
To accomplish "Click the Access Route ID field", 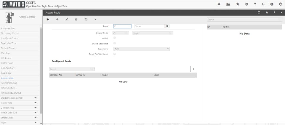I will (121, 33).
